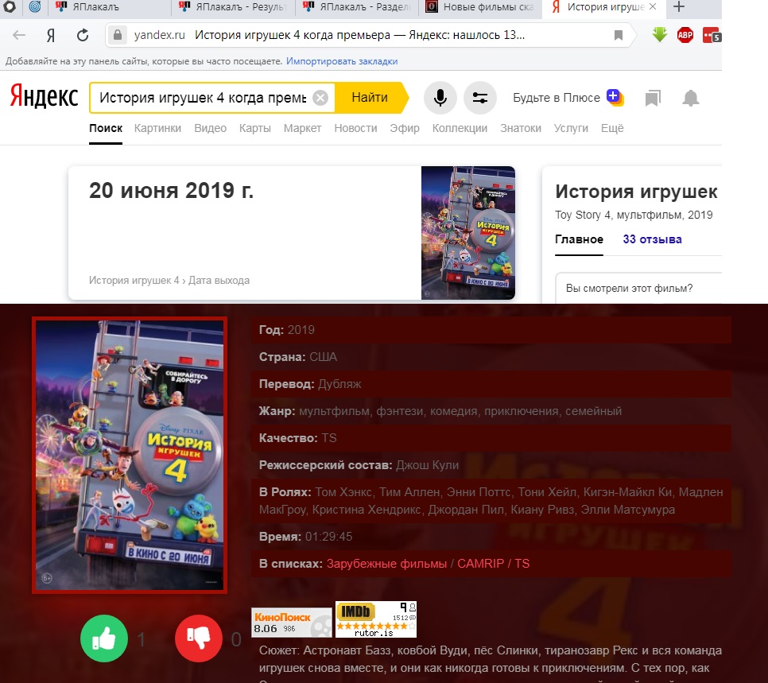Go back using the browser back arrow
The image size is (768, 683).
point(18,35)
